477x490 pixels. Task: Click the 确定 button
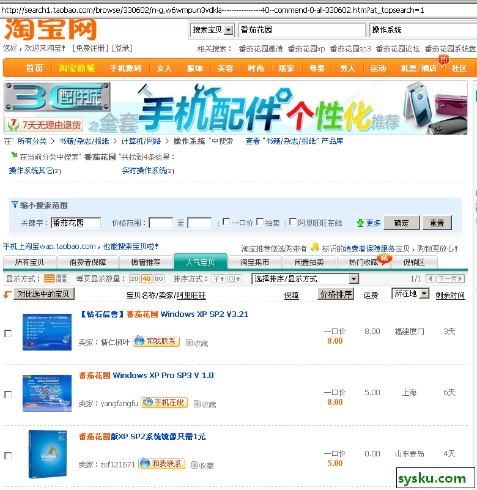tap(402, 223)
